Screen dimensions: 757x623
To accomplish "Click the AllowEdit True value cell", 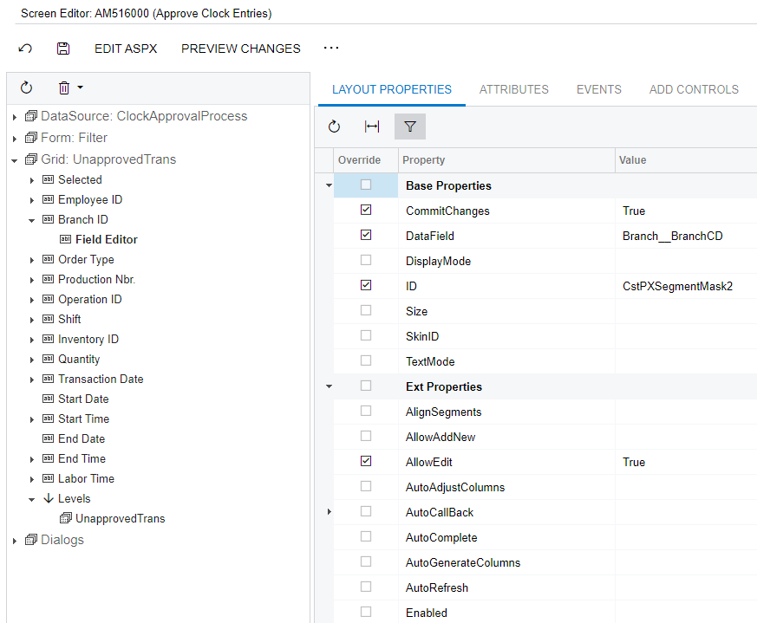I will (x=686, y=462).
